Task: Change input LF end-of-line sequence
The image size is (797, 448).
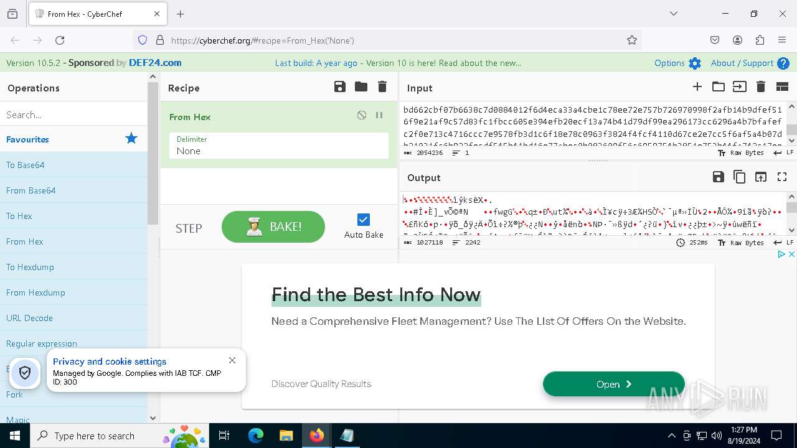Action: coord(785,152)
